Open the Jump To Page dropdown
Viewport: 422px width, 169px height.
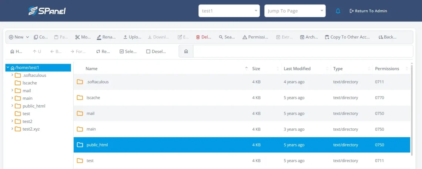(x=295, y=11)
